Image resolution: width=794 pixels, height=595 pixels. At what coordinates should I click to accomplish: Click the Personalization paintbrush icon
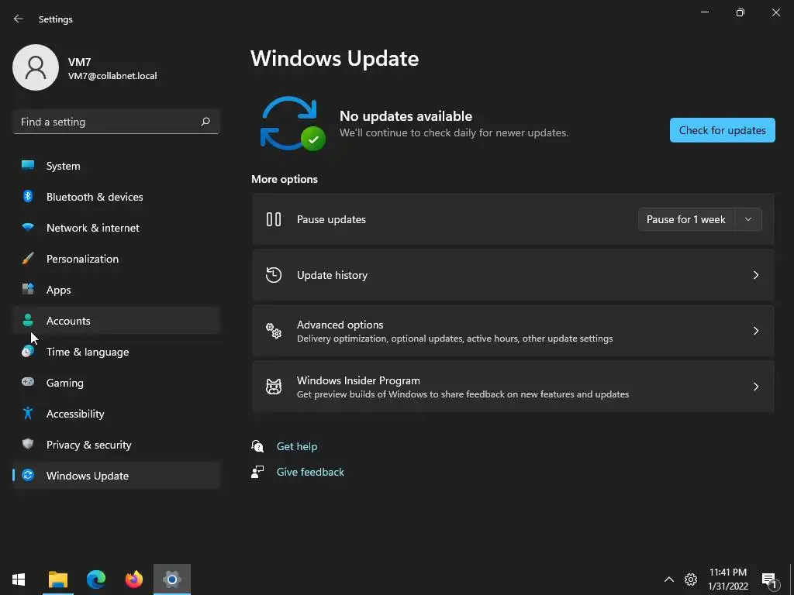28,259
